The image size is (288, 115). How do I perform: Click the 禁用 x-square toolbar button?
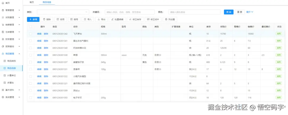[74, 19]
